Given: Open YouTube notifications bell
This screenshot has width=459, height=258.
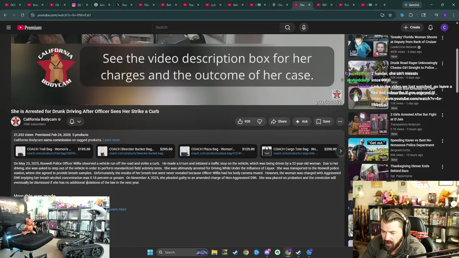Looking at the screenshot, I should click(431, 28).
